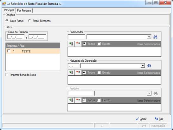The width and height of the screenshot is (173, 130).
Task: Enable Imprimir Itens da Nota checkbox
Action: (7, 75)
